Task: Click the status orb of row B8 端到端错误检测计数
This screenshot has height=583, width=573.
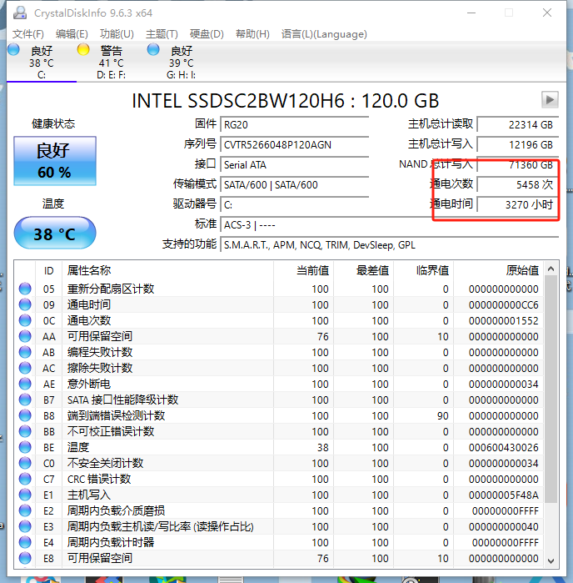Action: click(25, 415)
